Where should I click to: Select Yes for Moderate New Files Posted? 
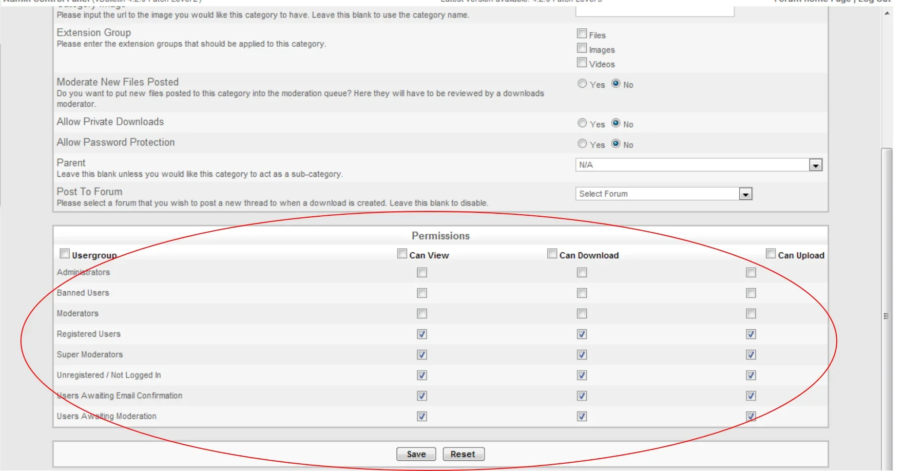click(582, 84)
